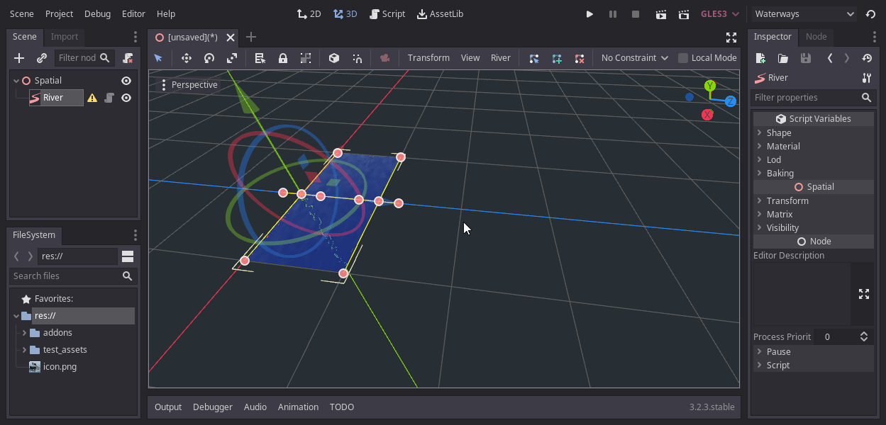Viewport: 886px width, 425px height.
Task: Toggle the local space cube icon
Action: tap(334, 58)
